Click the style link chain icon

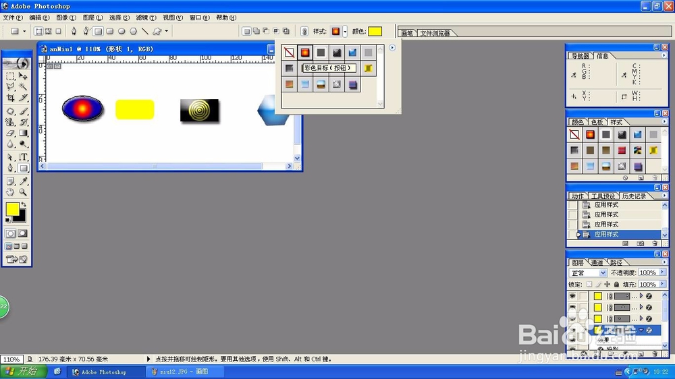point(304,31)
